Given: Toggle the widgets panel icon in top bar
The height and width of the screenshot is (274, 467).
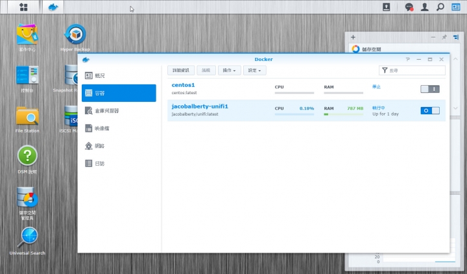Looking at the screenshot, I should (456, 7).
